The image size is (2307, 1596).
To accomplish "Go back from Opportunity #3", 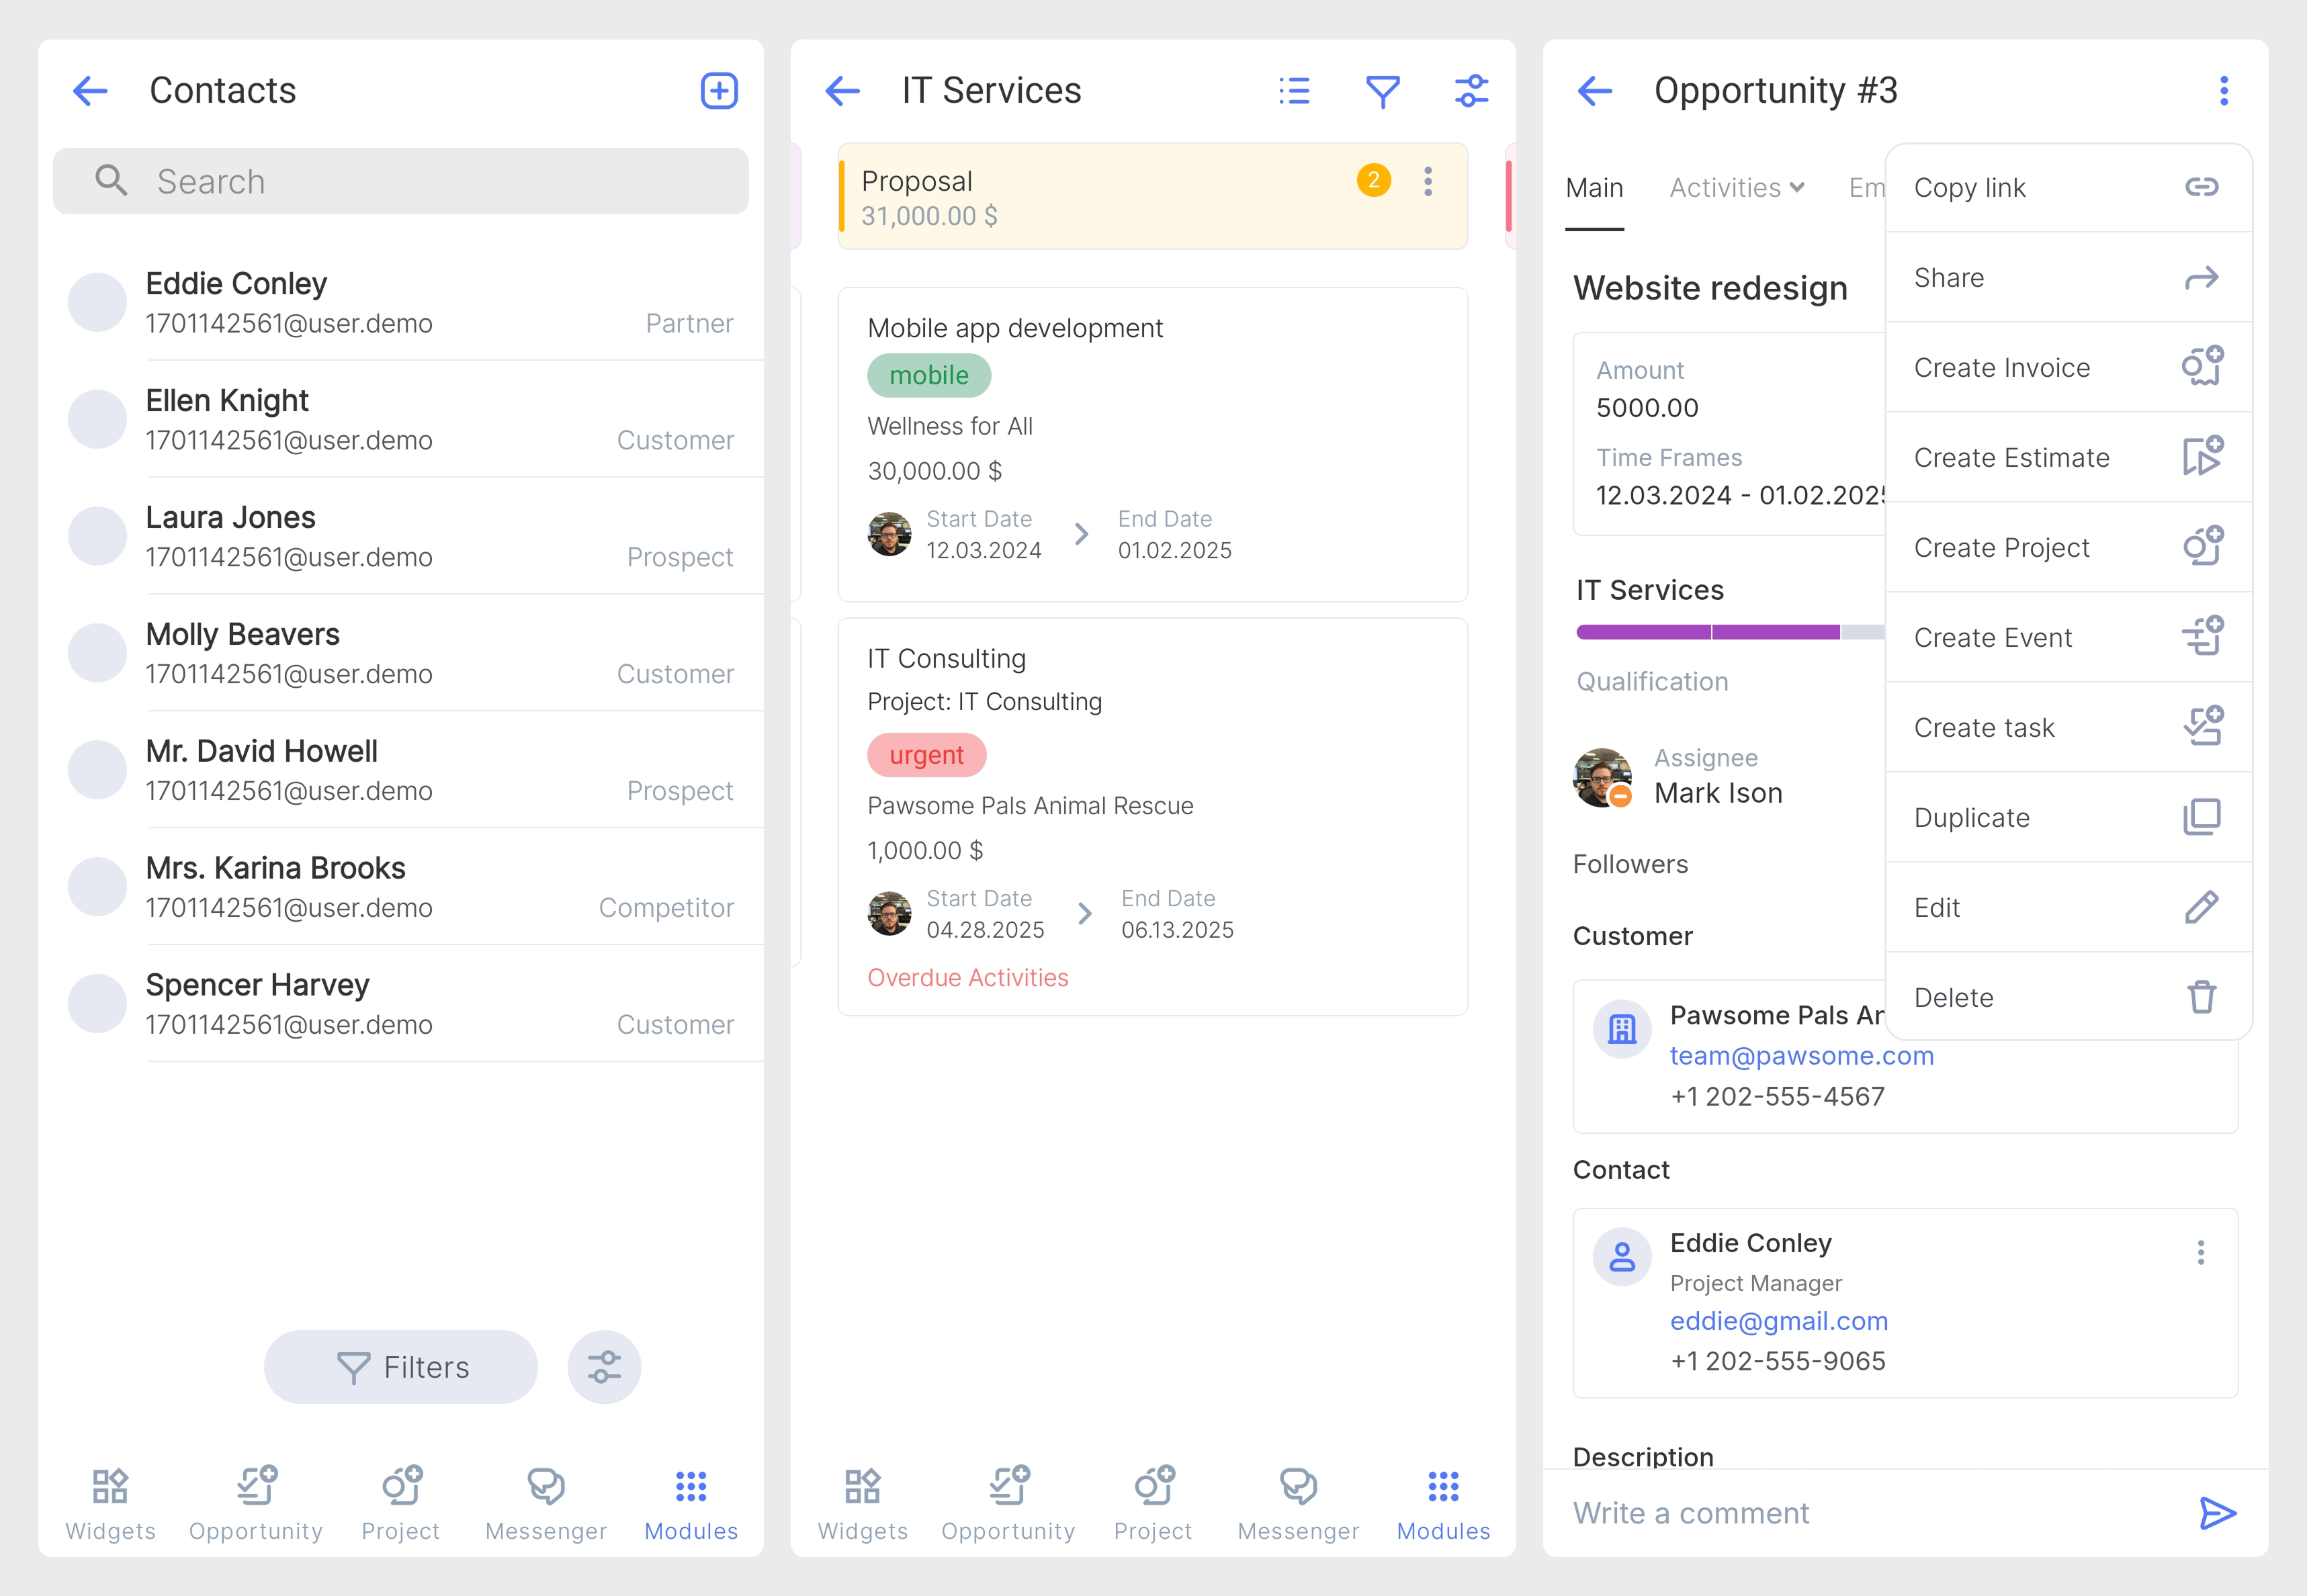I will tap(1594, 91).
